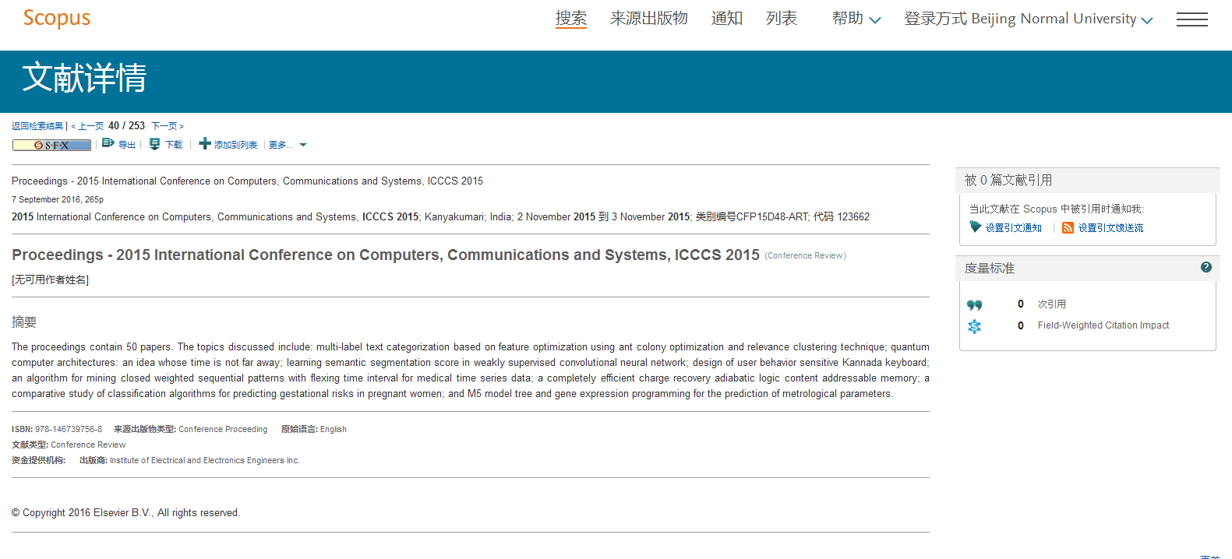The width and height of the screenshot is (1232, 559).
Task: Click the Kanyakumari conference location line
Action: click(x=441, y=217)
